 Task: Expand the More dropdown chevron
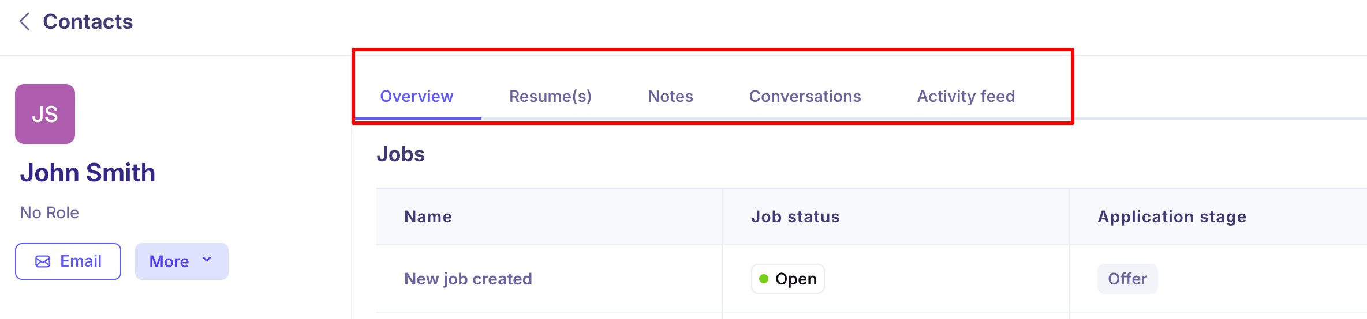(x=207, y=260)
